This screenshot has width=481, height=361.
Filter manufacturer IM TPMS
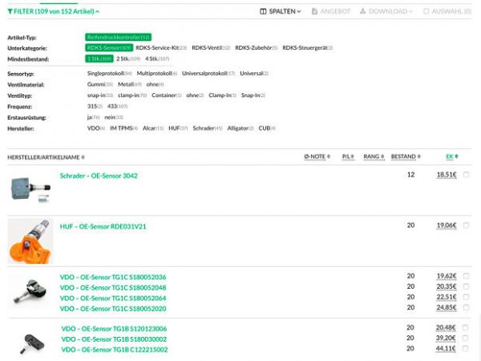point(124,128)
